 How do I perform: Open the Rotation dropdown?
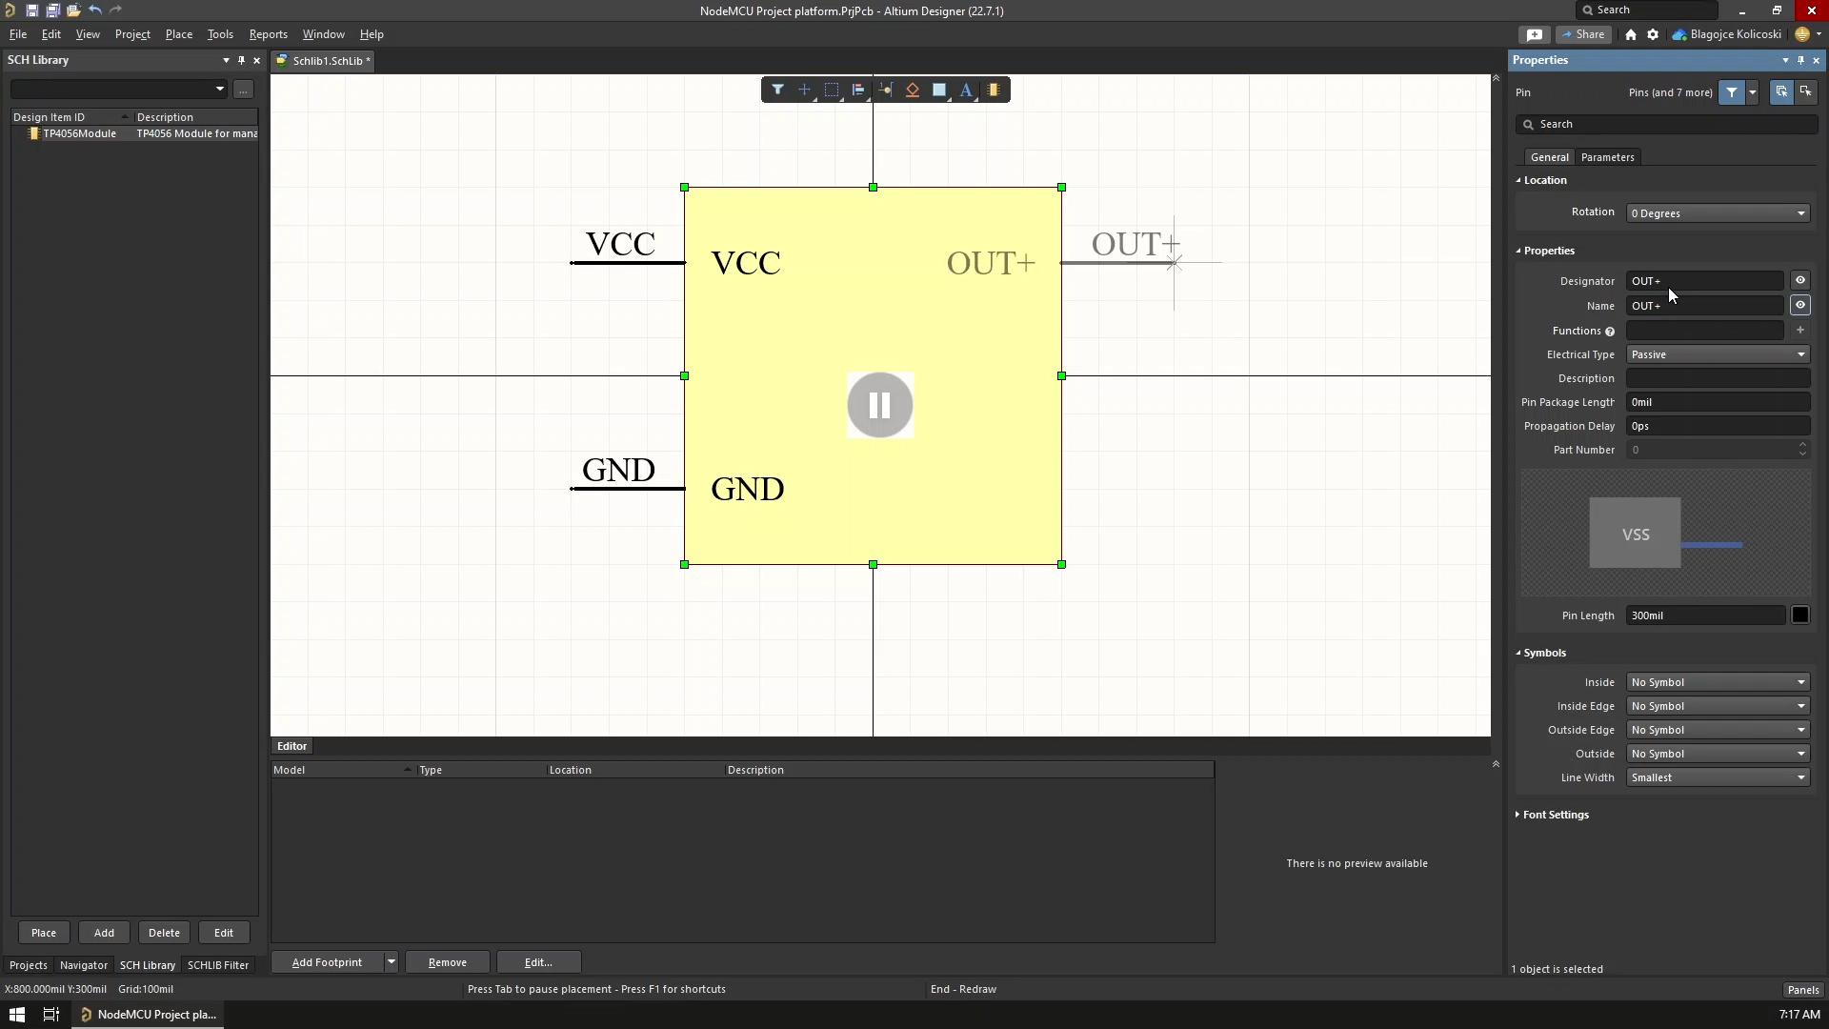tap(1718, 213)
